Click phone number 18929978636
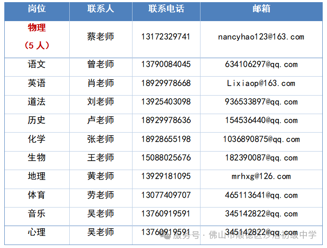The width and height of the screenshot is (327, 248). pos(166,121)
